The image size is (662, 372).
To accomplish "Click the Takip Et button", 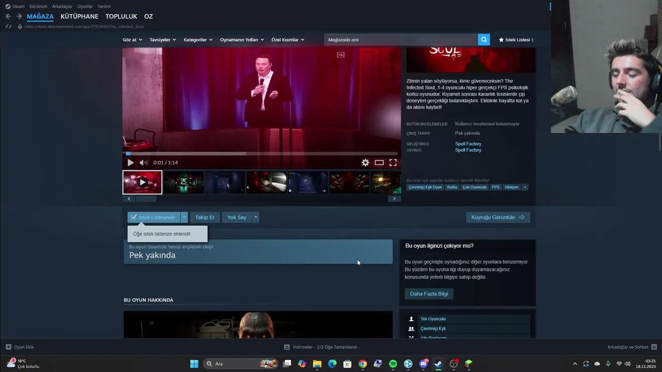I will tap(205, 218).
